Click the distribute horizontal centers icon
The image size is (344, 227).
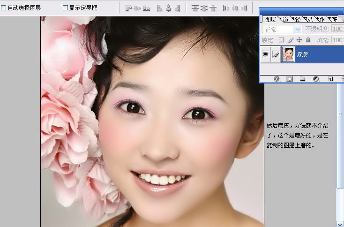(x=235, y=8)
